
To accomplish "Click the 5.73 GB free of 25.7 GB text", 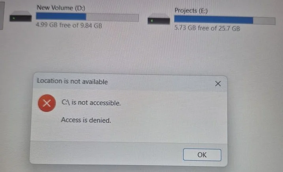I will (207, 28).
